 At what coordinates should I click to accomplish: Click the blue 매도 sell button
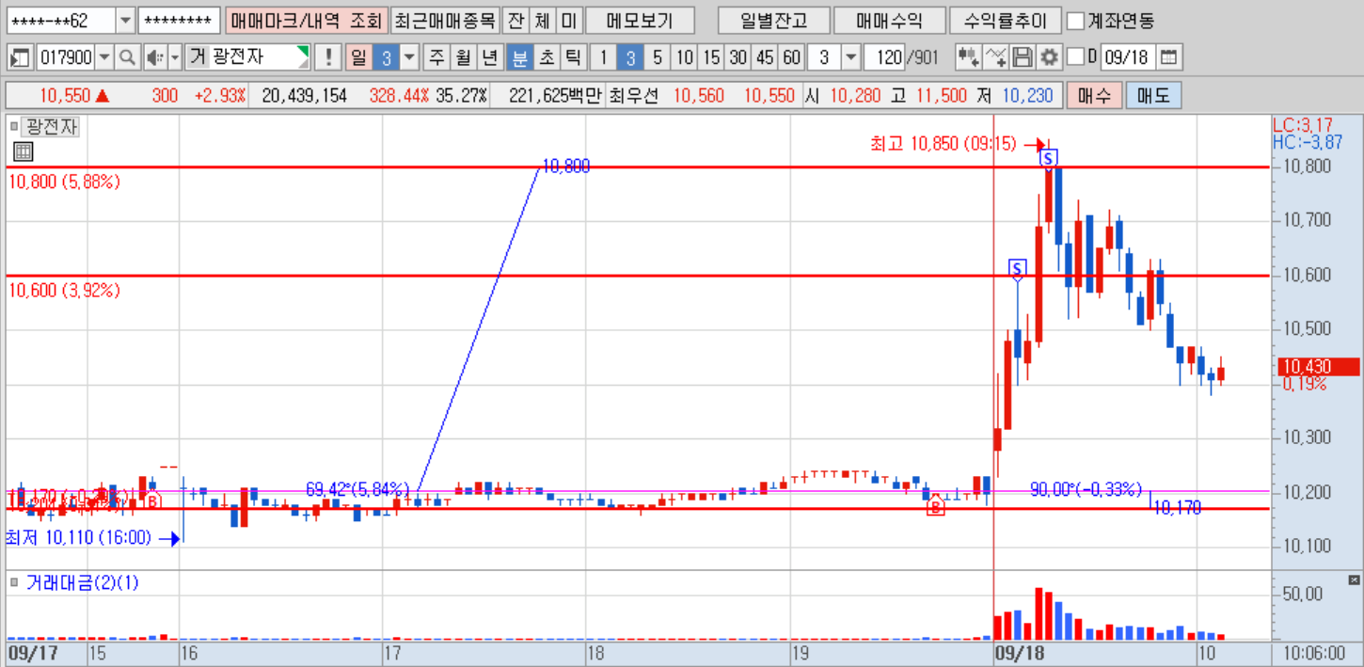[1154, 95]
